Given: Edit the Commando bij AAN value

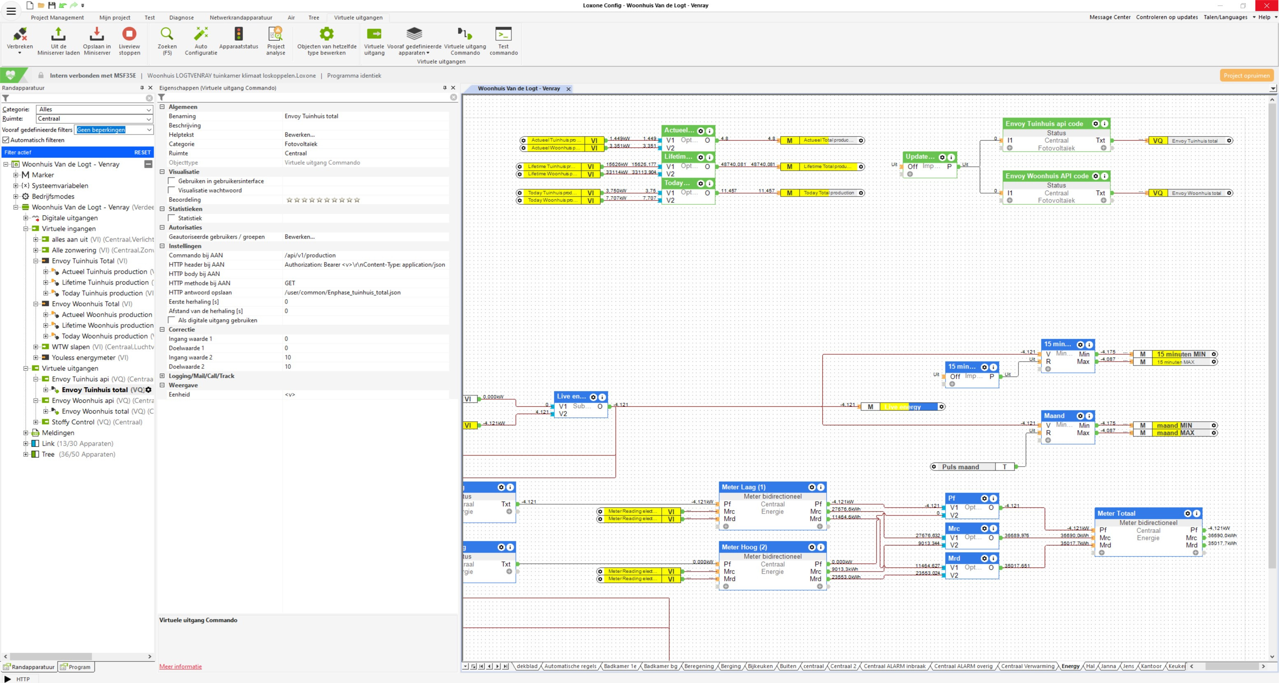Looking at the screenshot, I should click(365, 255).
